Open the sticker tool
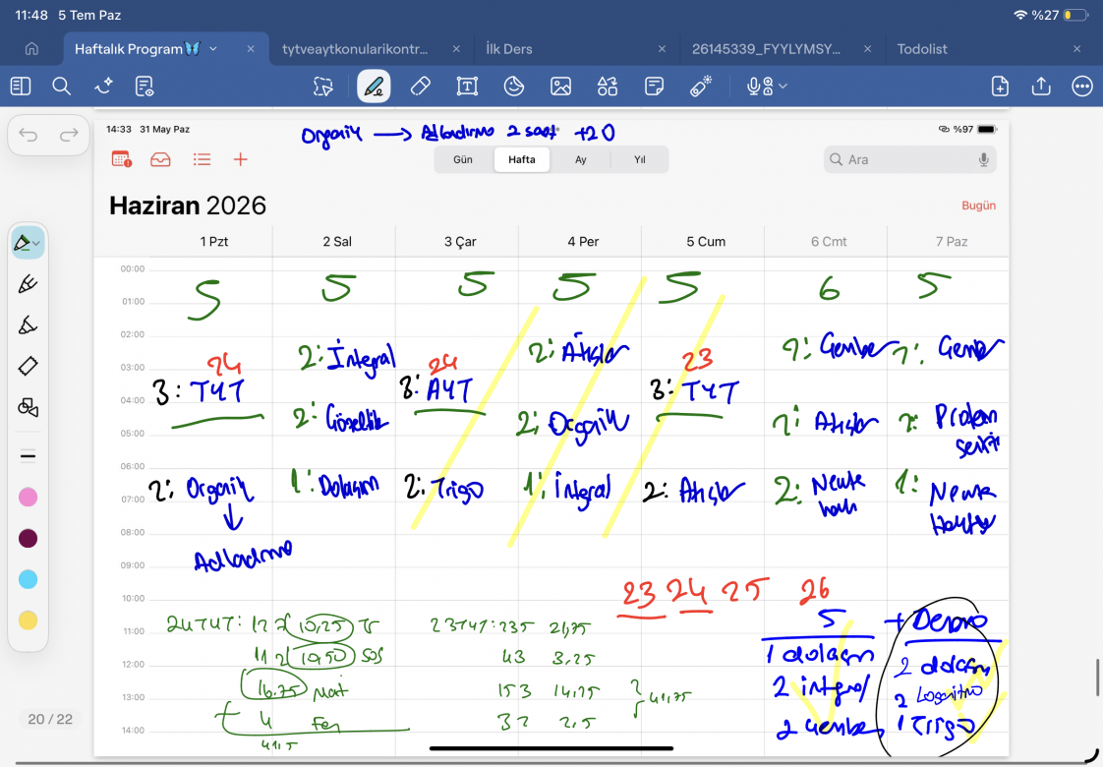Image resolution: width=1103 pixels, height=767 pixels. coord(514,87)
